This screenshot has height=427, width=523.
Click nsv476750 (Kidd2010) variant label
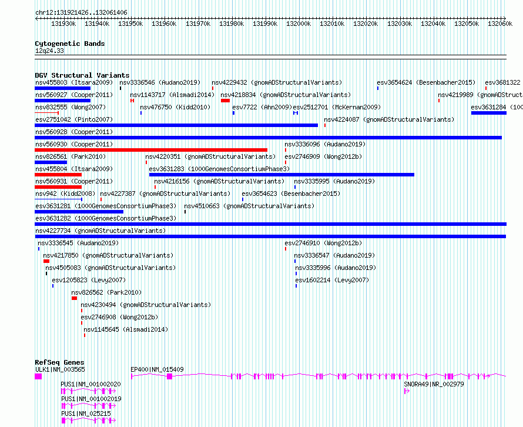coord(175,107)
